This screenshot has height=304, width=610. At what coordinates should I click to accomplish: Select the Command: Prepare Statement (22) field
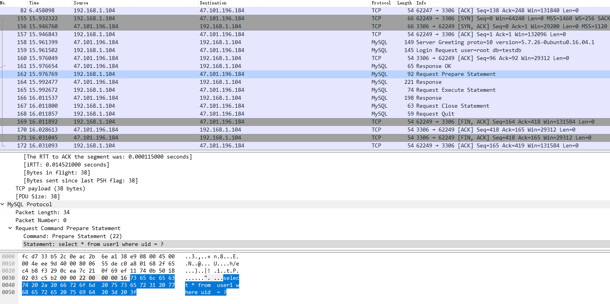pyautogui.click(x=73, y=236)
